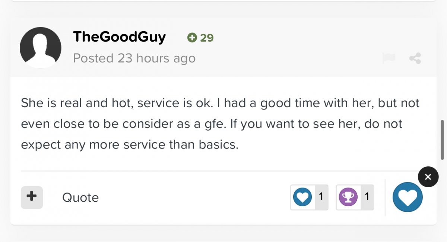447x242 pixels.
Task: Click scrollbar track beneath the thumb
Action: [x=443, y=201]
